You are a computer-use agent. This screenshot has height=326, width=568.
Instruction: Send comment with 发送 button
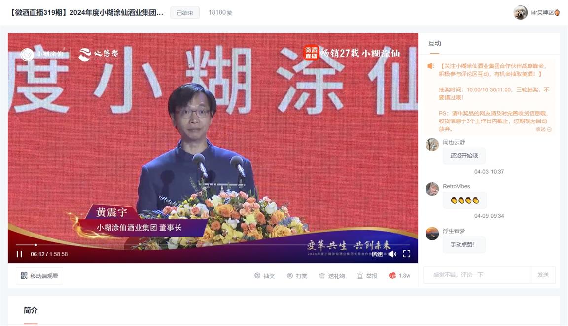click(x=543, y=275)
